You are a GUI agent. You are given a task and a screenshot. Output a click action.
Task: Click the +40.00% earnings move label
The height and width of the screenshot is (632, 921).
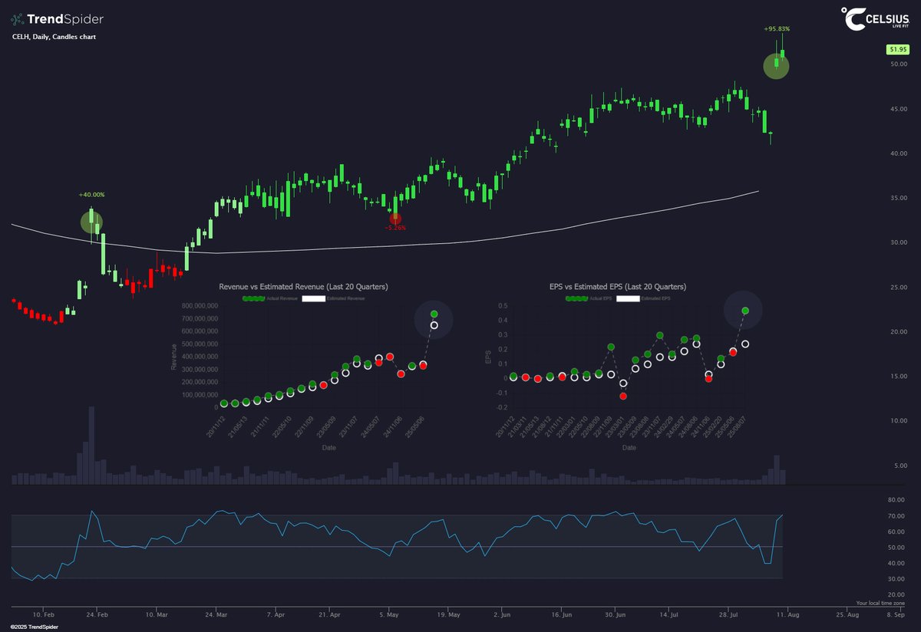coord(91,195)
